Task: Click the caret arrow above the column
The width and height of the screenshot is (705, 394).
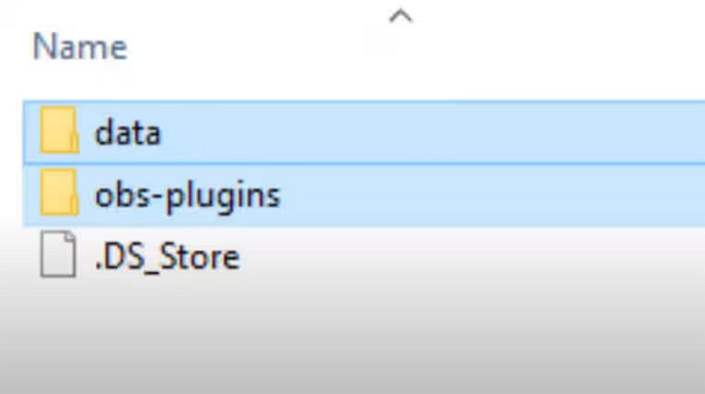Action: [x=401, y=17]
